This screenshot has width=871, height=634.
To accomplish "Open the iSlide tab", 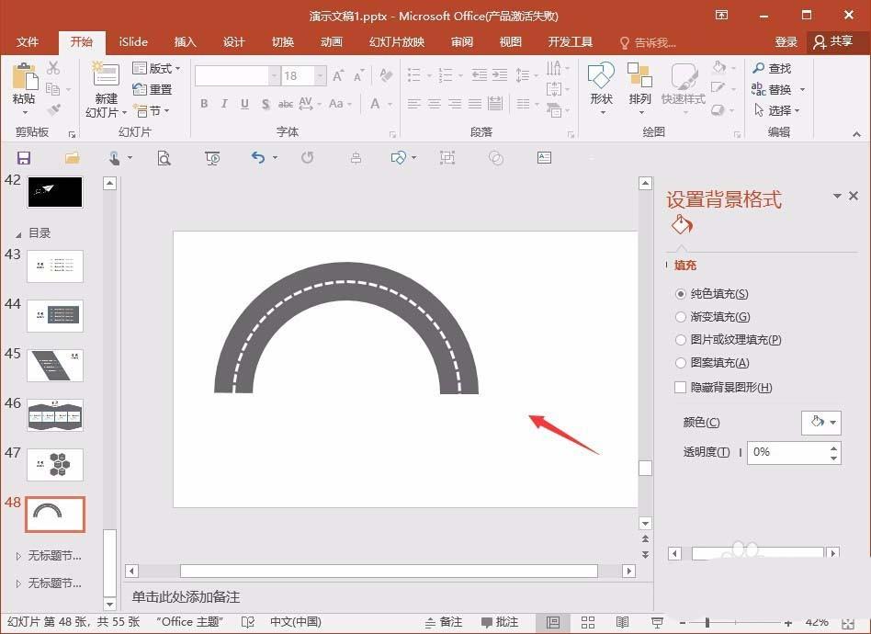I will coord(132,41).
